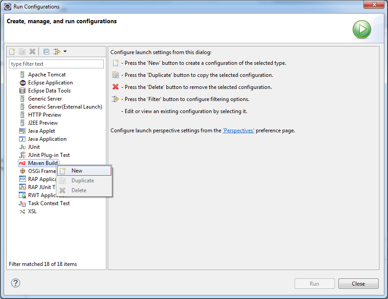Select the Generic Server entry

pos(45,99)
